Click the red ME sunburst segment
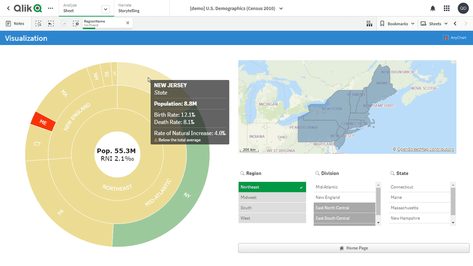Screen dimensions: 473x266 click(x=43, y=122)
